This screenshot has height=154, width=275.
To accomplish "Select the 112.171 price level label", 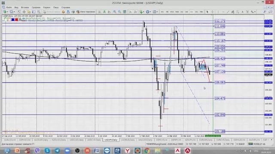I will [220, 21].
